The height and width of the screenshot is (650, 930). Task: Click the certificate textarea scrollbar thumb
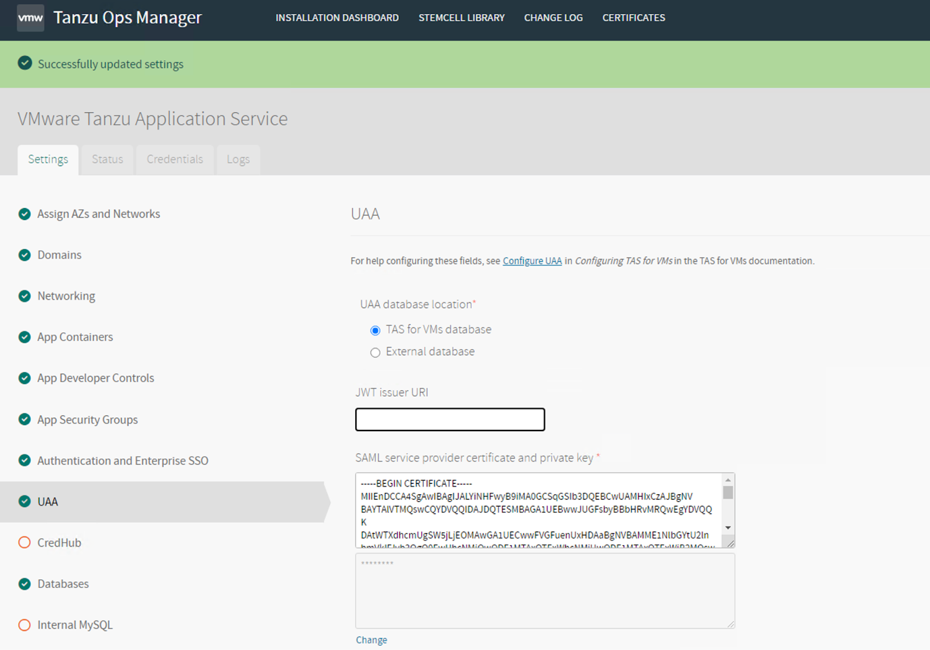click(728, 493)
